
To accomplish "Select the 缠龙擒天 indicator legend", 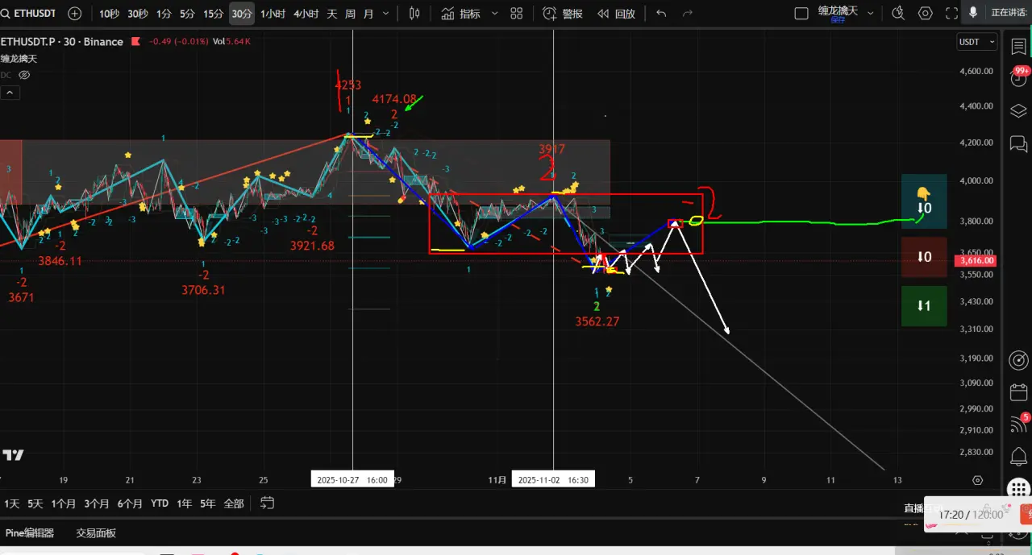I will tap(17, 58).
